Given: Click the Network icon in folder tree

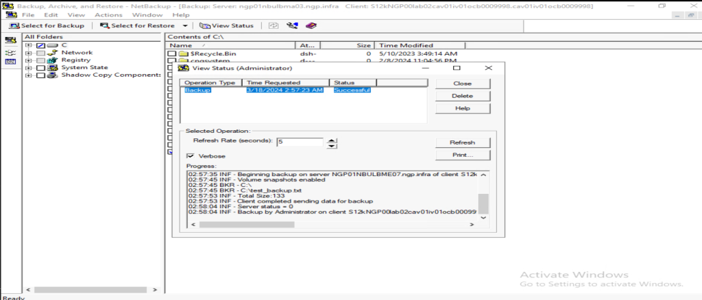Looking at the screenshot, I should [53, 53].
